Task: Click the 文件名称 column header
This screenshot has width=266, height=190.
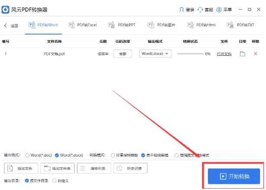Action: pyautogui.click(x=54, y=42)
